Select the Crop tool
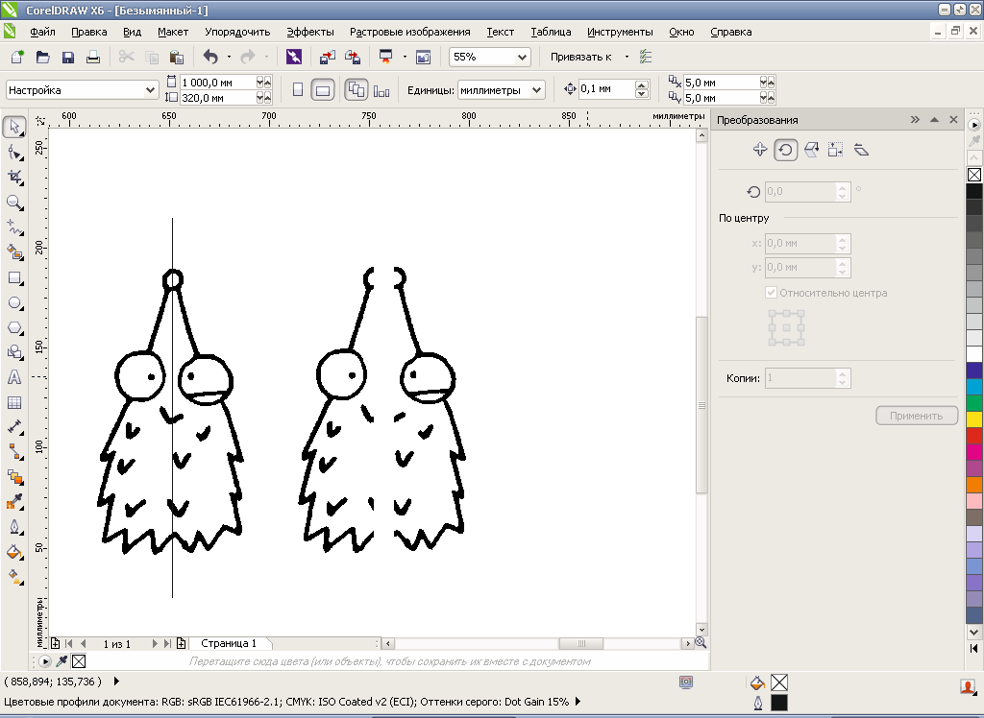The height and width of the screenshot is (718, 984). coord(14,178)
